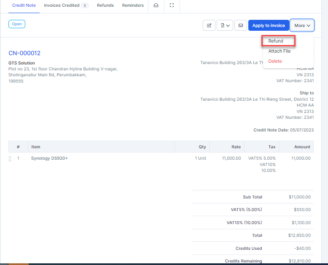The image size is (328, 265).
Task: Switch to the Reminders tab
Action: [133, 5]
